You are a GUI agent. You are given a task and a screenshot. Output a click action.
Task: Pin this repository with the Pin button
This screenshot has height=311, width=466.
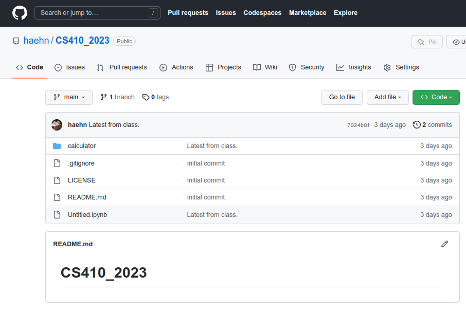tap(427, 42)
